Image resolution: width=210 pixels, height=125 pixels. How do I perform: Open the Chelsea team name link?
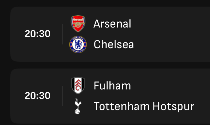click(x=114, y=44)
